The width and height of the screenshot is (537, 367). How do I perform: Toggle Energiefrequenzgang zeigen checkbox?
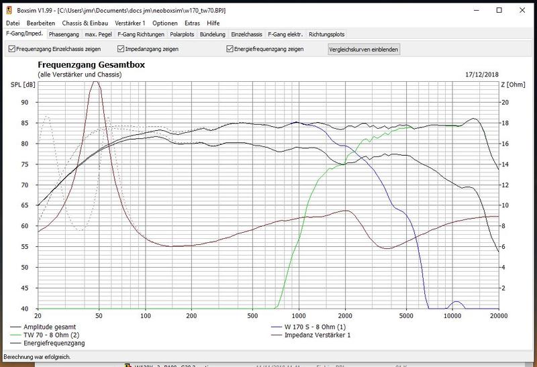click(230, 49)
